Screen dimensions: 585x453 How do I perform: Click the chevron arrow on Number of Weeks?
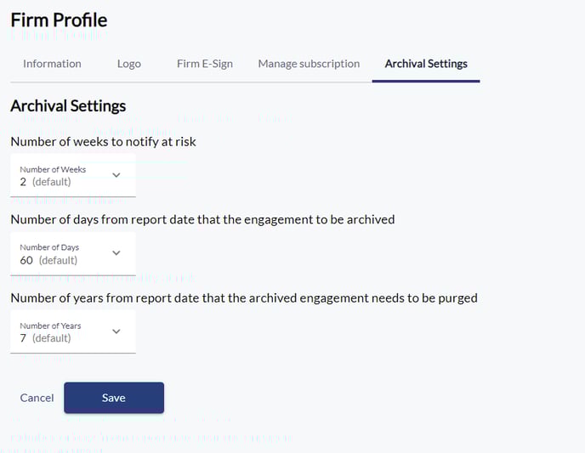point(116,175)
